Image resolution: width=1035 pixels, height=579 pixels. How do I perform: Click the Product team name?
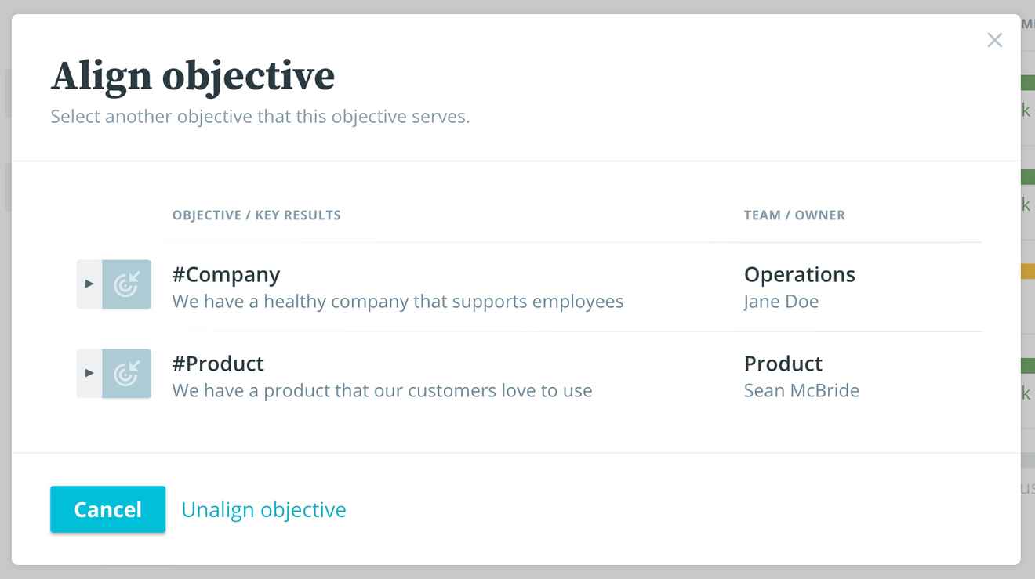pyautogui.click(x=783, y=364)
